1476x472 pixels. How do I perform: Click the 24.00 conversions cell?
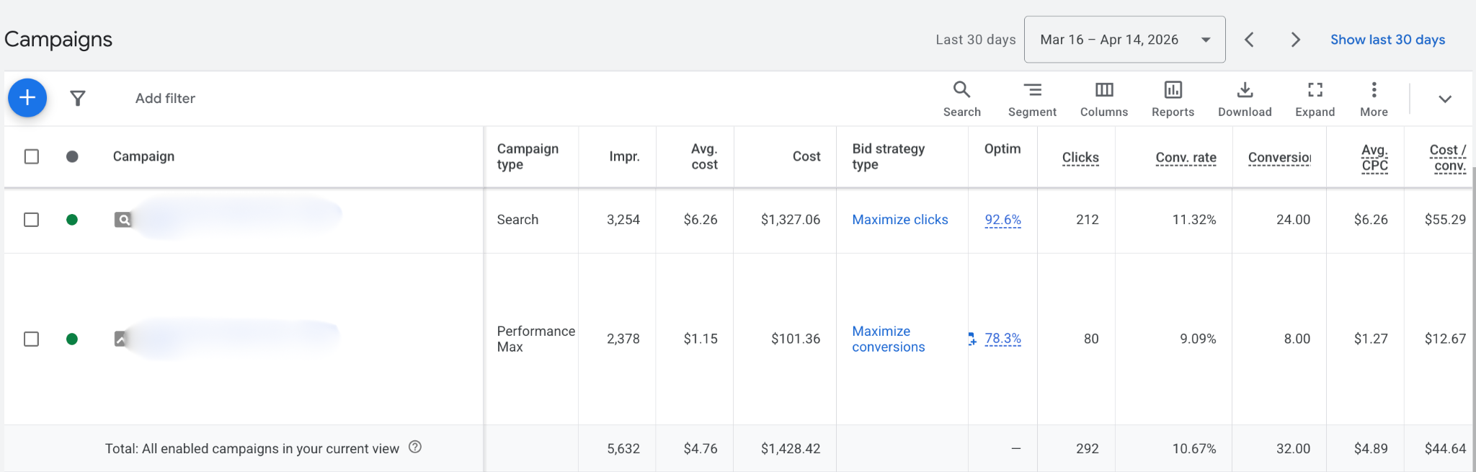[x=1293, y=220]
